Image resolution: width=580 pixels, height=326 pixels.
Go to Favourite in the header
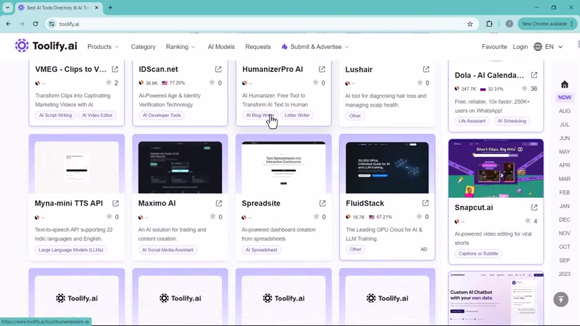[x=494, y=47]
